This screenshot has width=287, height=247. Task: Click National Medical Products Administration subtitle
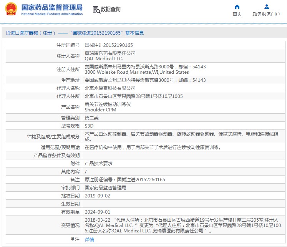pyautogui.click(x=52, y=14)
